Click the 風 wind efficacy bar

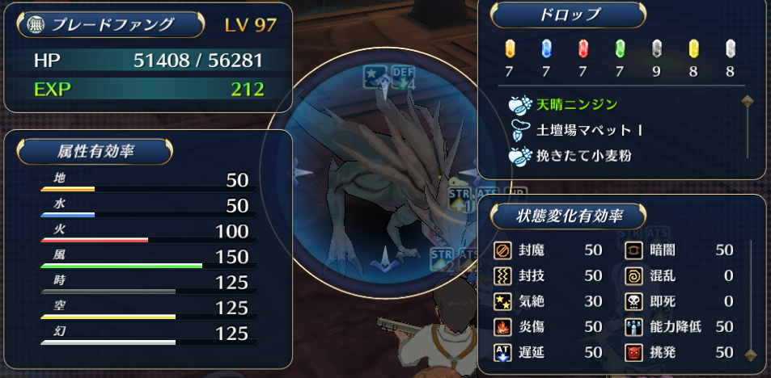pos(149,266)
